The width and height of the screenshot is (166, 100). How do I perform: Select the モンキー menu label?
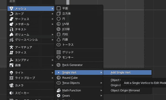[68, 57]
